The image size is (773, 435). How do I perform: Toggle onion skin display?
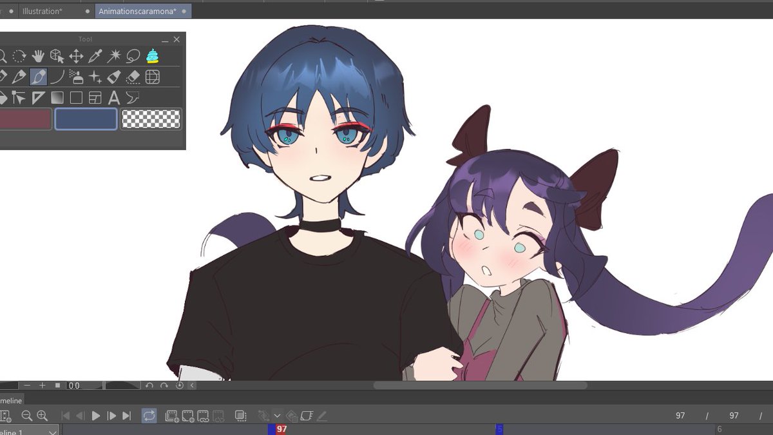(x=240, y=416)
